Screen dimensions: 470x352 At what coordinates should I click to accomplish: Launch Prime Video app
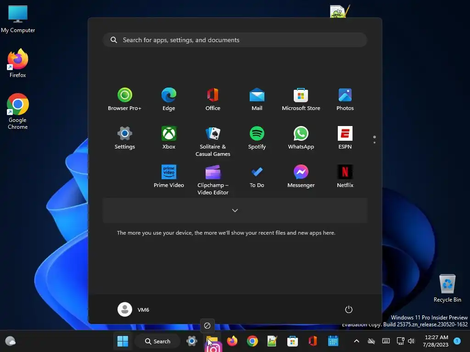pyautogui.click(x=169, y=176)
